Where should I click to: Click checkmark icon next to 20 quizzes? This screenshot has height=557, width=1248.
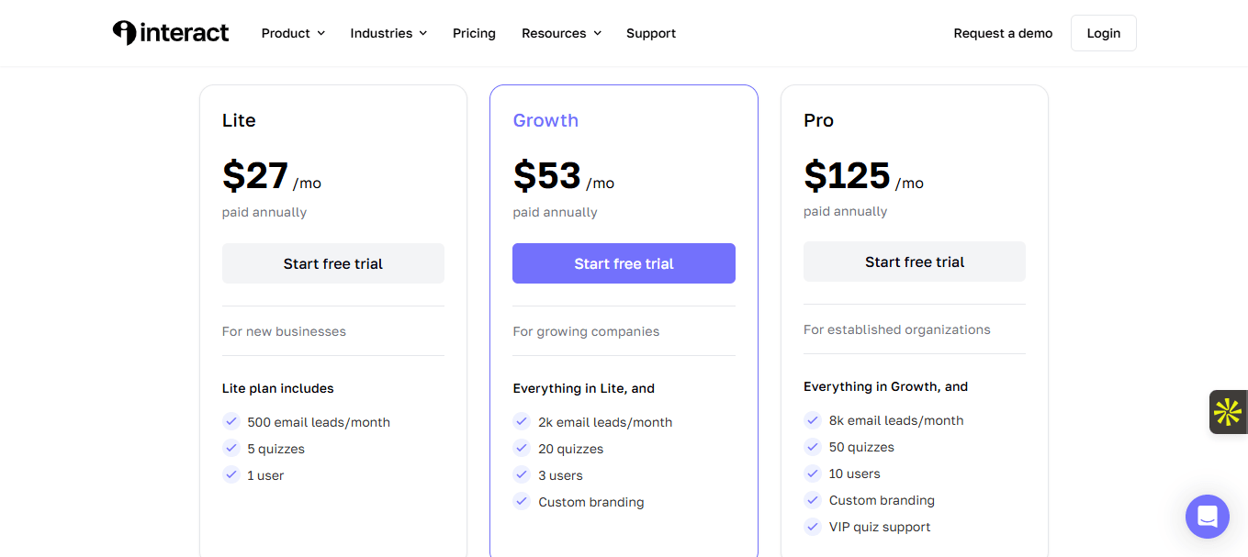pos(522,449)
